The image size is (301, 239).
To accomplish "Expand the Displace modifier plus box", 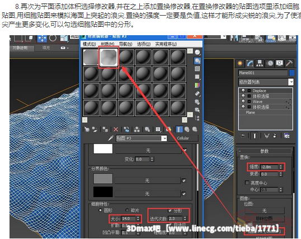I will (x=249, y=90).
